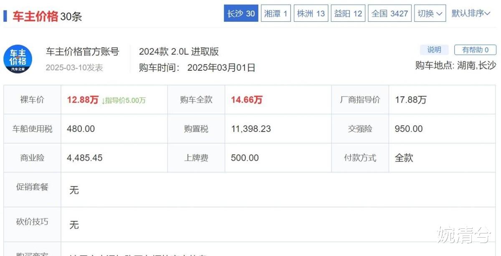Click the 车主价格 section heading
Image resolution: width=501 pixels, height=256 pixels.
35,16
